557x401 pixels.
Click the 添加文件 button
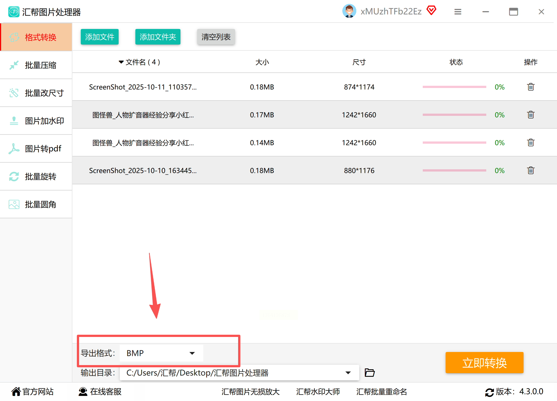(100, 37)
